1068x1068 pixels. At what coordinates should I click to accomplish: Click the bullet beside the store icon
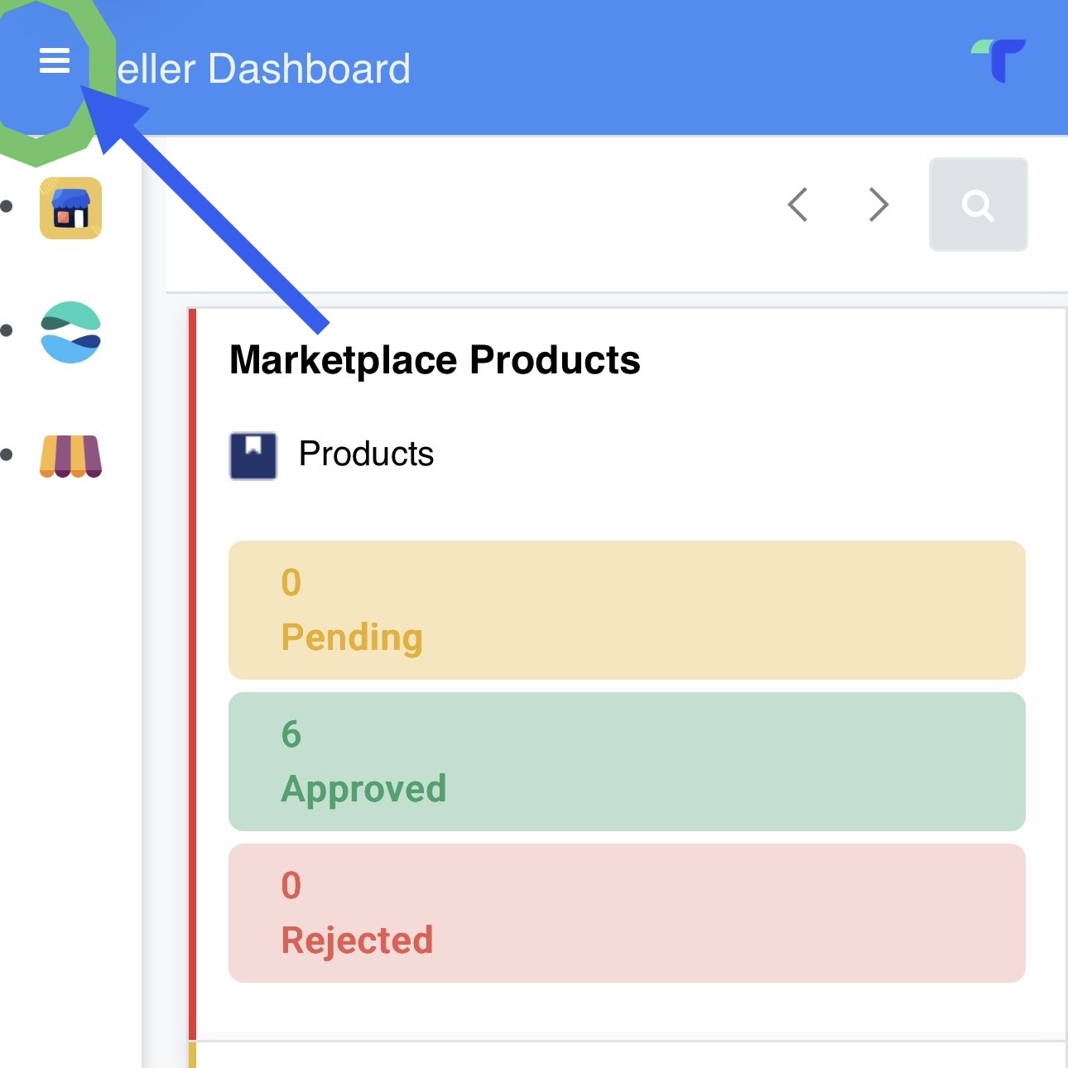pos(7,207)
